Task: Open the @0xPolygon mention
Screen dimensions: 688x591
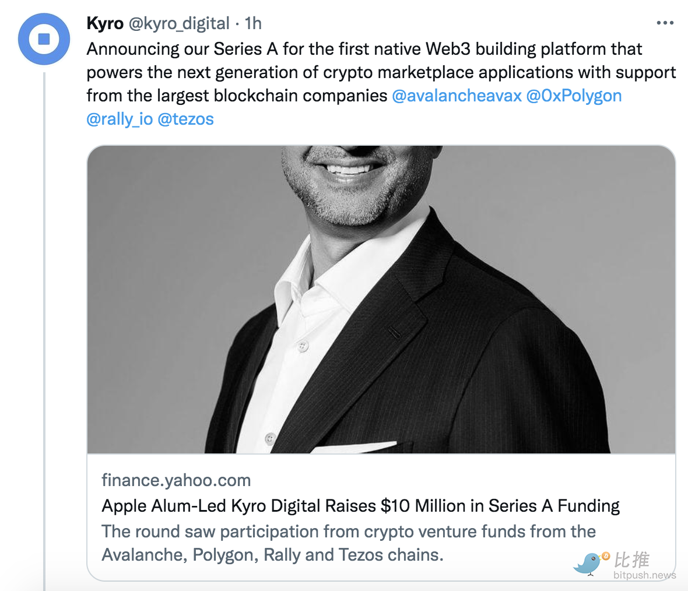Action: pos(574,96)
